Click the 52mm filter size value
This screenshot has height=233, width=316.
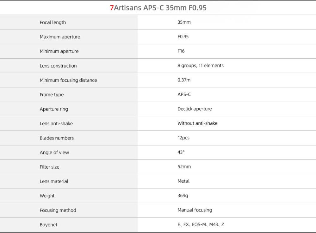tap(184, 167)
